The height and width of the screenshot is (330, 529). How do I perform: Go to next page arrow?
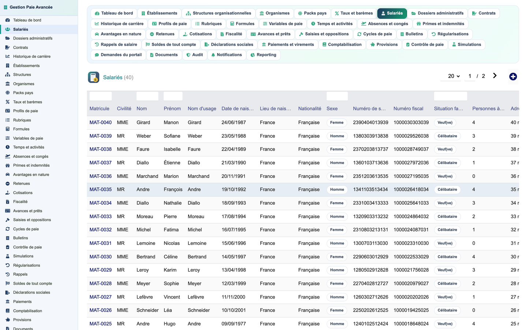[495, 76]
